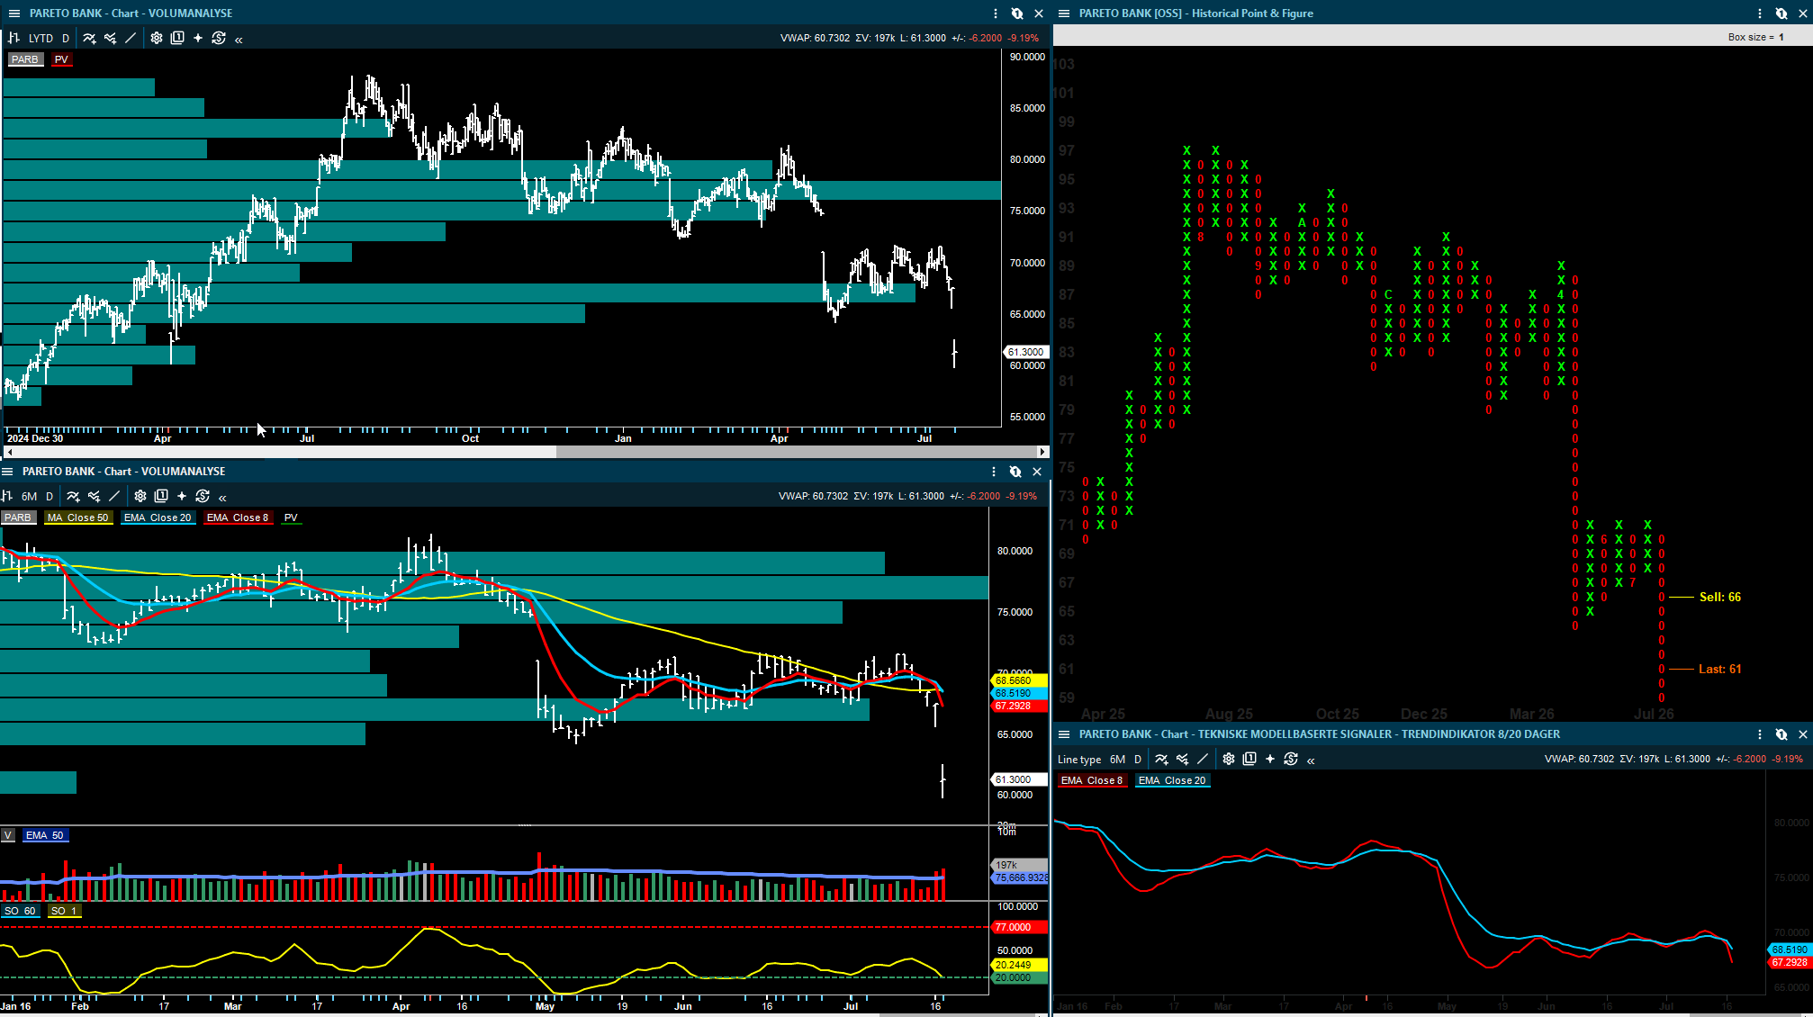The height and width of the screenshot is (1017, 1813).
Task: Open chart settings gear in the LYTD chart
Action: (157, 38)
